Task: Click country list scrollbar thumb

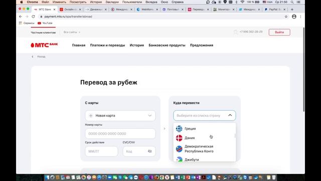Action: (235, 136)
